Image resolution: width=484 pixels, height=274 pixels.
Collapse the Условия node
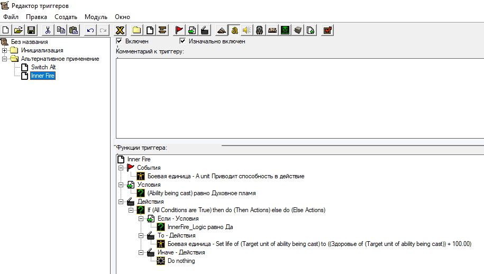(121, 185)
